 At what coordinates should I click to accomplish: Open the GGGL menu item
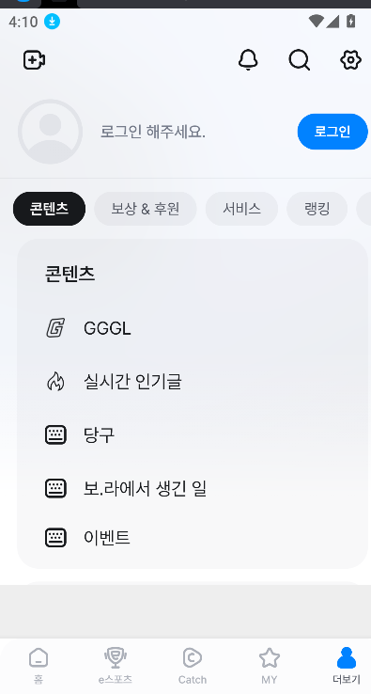tap(193, 328)
